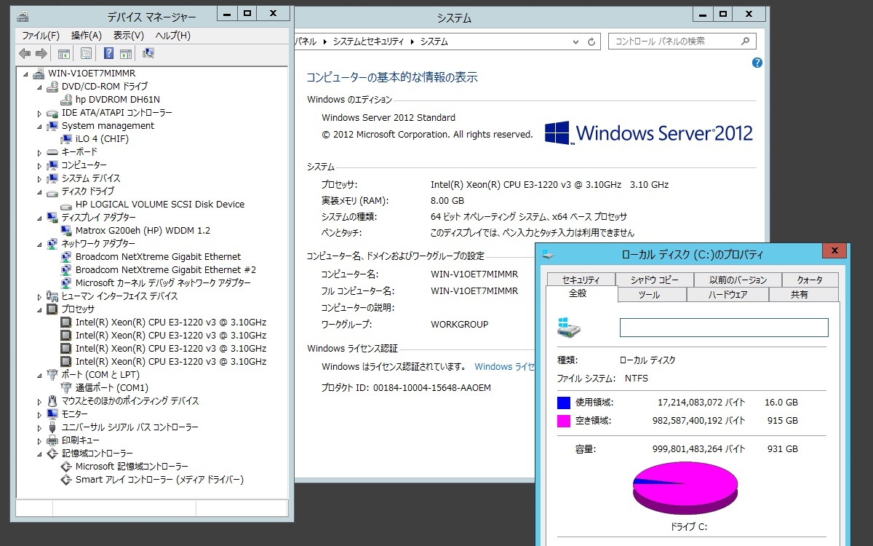Screen dimensions: 873x546
Task: Open ファイル(F) menu
Action: pyautogui.click(x=41, y=35)
